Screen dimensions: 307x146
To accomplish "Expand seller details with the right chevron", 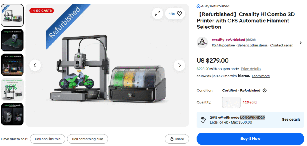I will (300, 43).
